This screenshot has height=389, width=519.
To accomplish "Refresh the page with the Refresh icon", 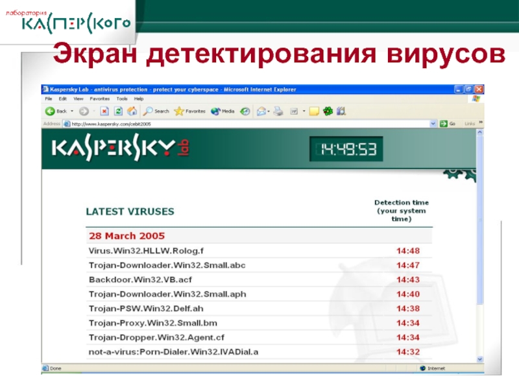I will pos(118,112).
